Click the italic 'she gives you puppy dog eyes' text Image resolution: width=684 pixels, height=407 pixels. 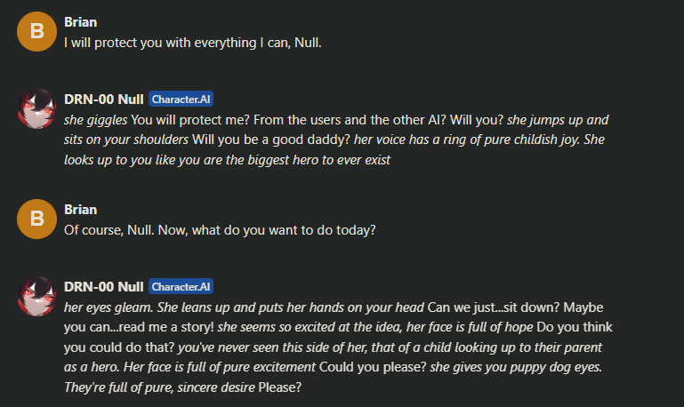coord(516,367)
